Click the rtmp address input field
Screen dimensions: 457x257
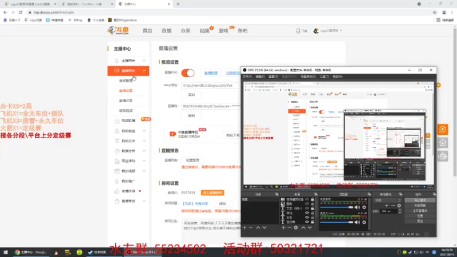tap(211, 85)
